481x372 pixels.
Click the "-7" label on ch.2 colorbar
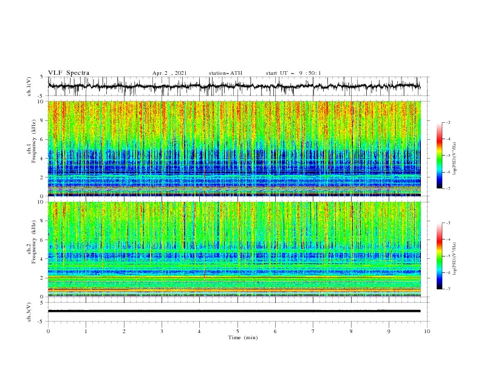448,289
